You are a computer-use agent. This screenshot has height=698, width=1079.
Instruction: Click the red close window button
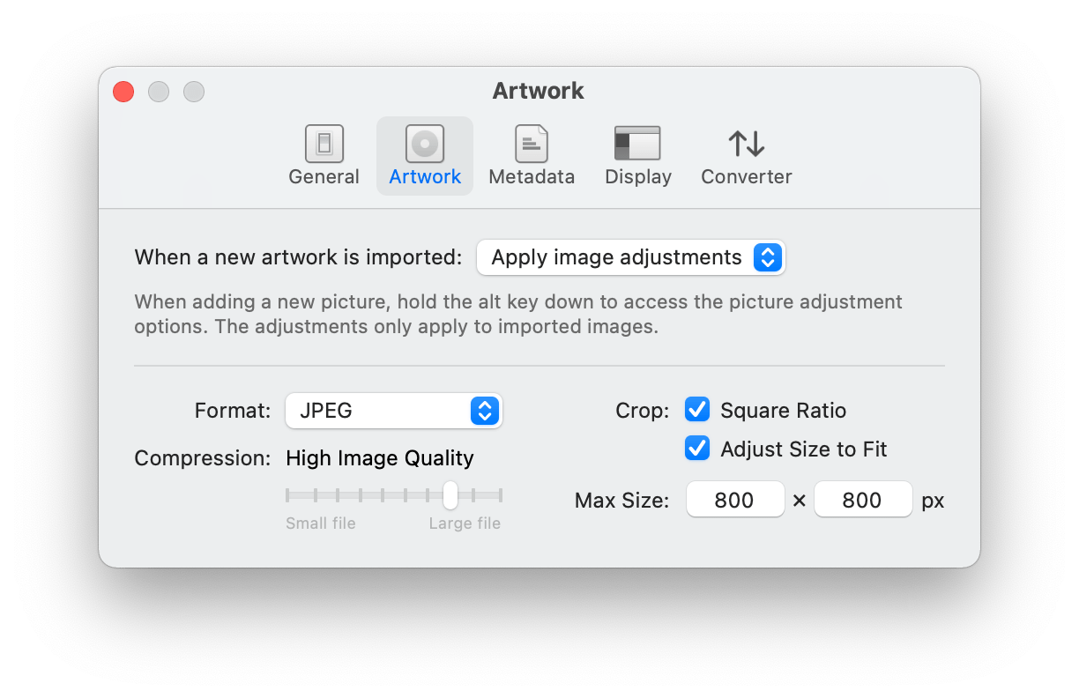(123, 92)
